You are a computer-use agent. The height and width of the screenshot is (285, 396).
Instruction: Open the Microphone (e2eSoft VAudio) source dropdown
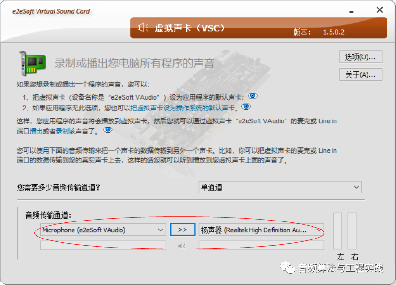[x=103, y=230]
